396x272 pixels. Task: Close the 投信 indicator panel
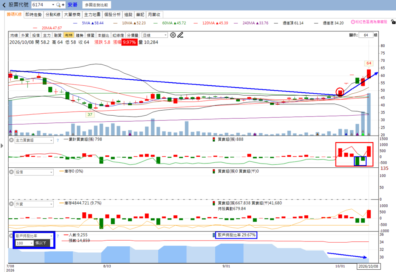(x=11, y=172)
